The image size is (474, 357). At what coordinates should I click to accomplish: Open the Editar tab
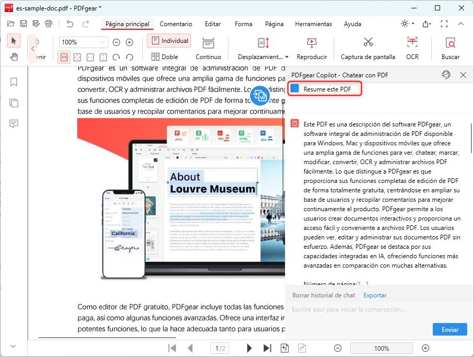[x=213, y=24]
